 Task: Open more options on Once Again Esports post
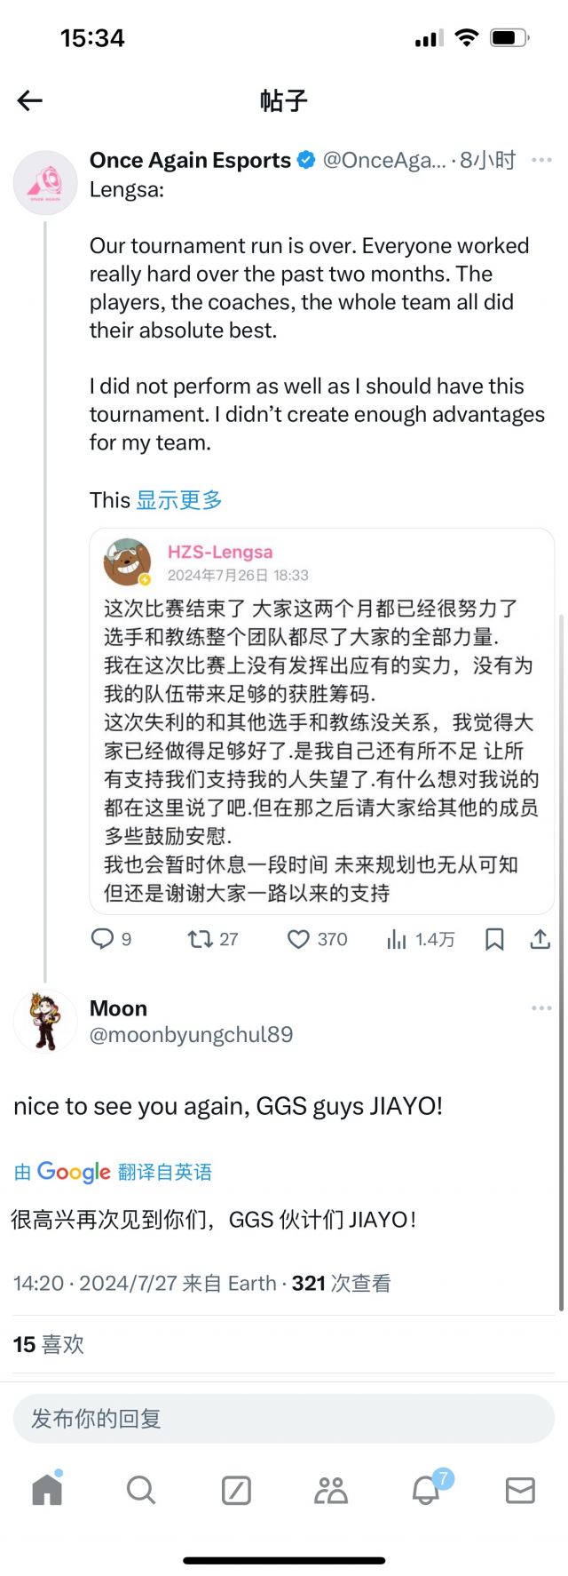tap(540, 160)
